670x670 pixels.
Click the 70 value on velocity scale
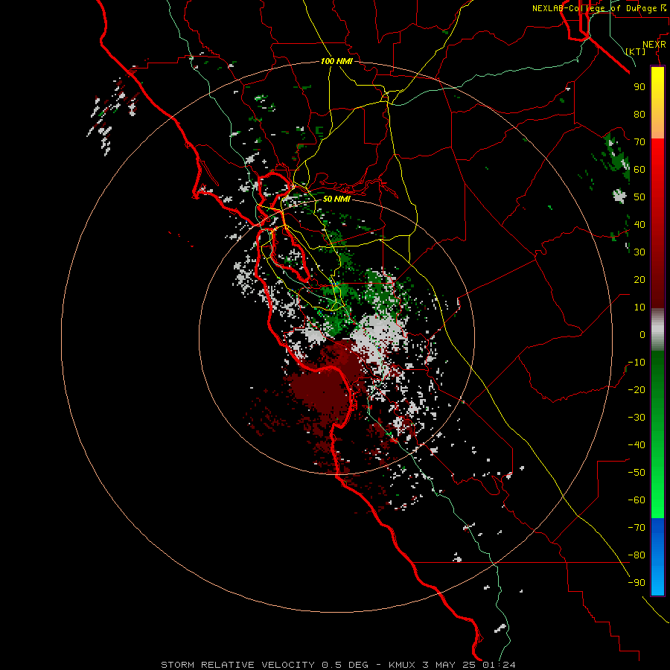(639, 142)
